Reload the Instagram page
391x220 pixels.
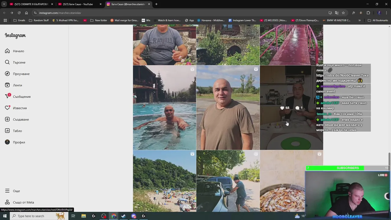[19, 13]
